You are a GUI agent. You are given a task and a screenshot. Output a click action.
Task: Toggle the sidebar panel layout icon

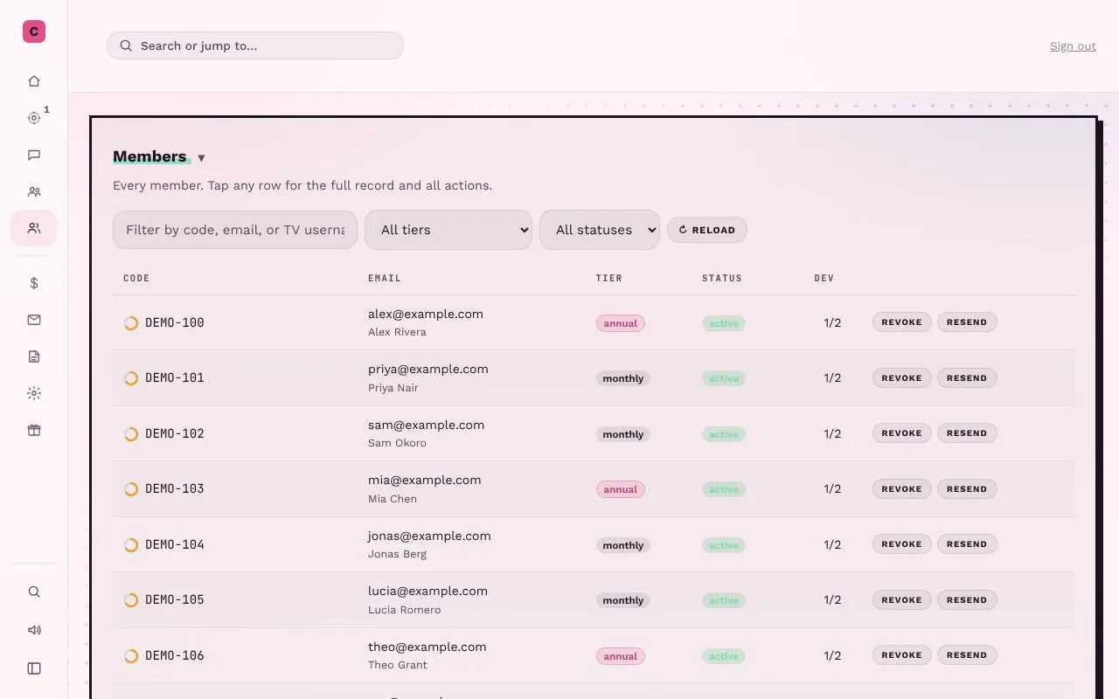pos(34,668)
